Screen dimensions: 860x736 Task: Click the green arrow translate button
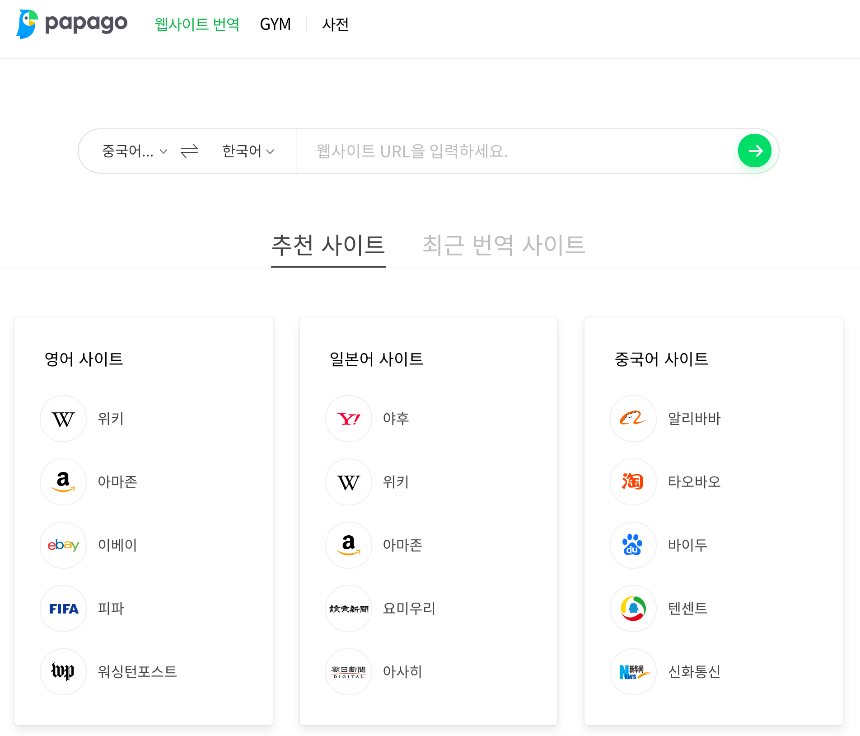(x=754, y=151)
